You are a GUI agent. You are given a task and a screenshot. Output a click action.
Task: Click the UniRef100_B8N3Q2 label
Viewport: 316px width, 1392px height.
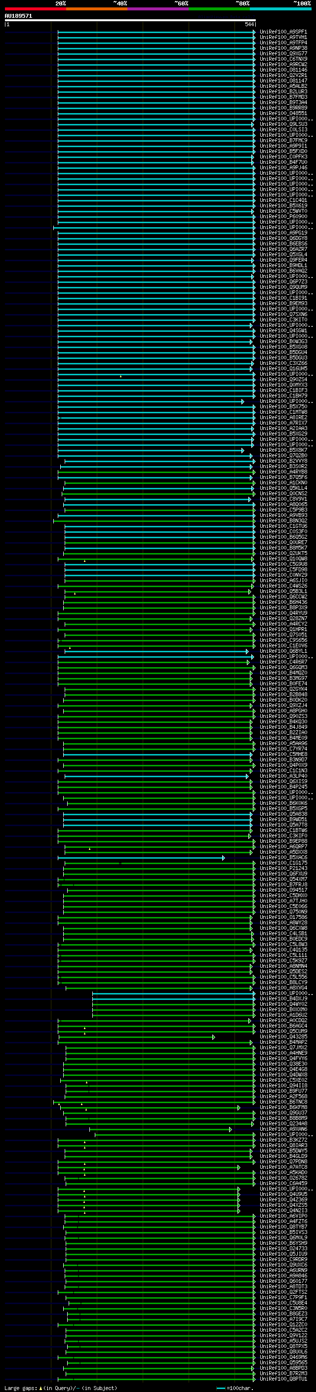coord(283,521)
